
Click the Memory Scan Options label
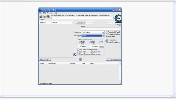(x=85, y=40)
